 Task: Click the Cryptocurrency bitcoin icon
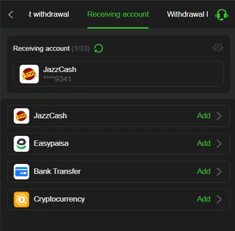click(21, 199)
